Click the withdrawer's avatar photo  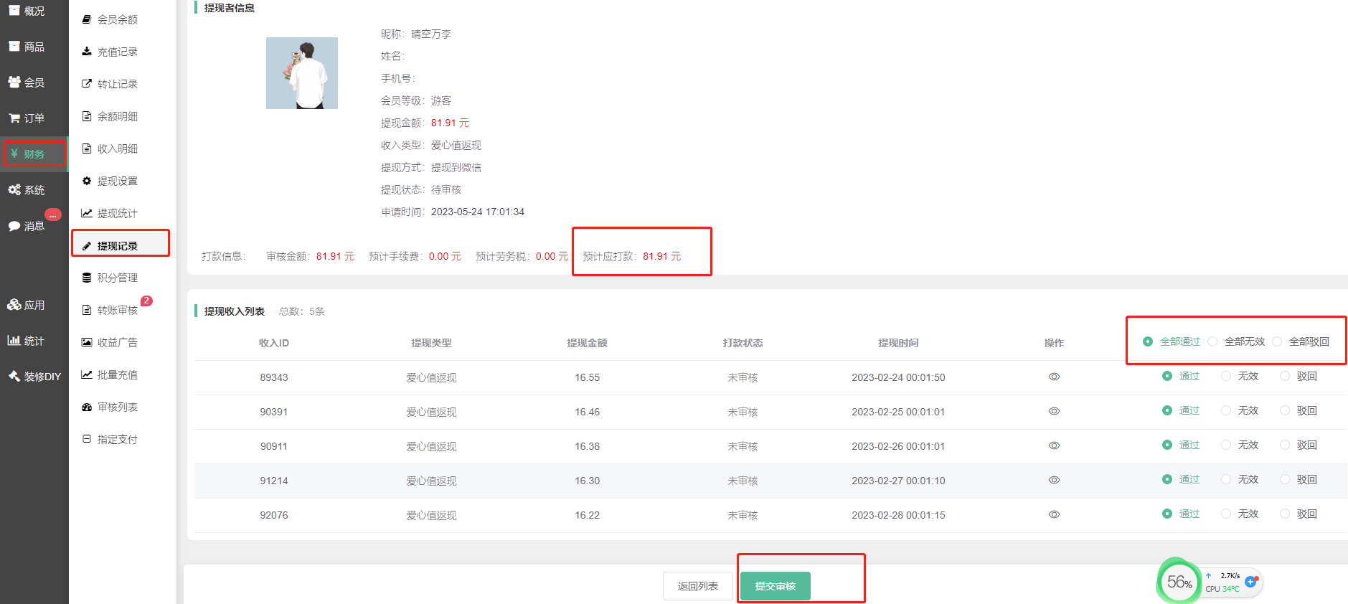(302, 73)
